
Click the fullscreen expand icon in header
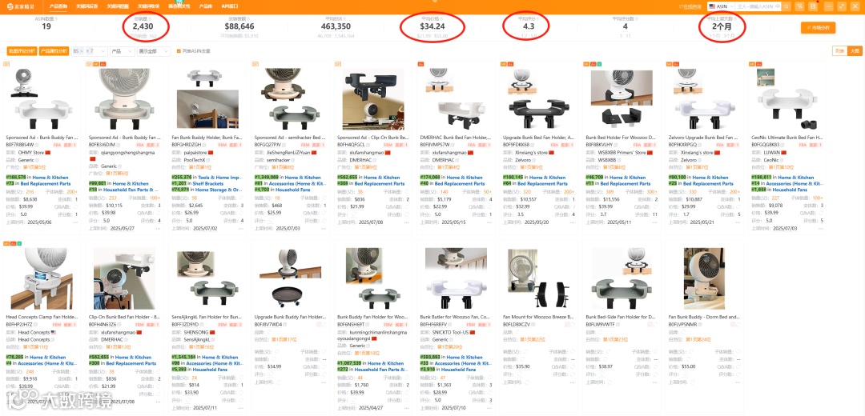pos(841,6)
